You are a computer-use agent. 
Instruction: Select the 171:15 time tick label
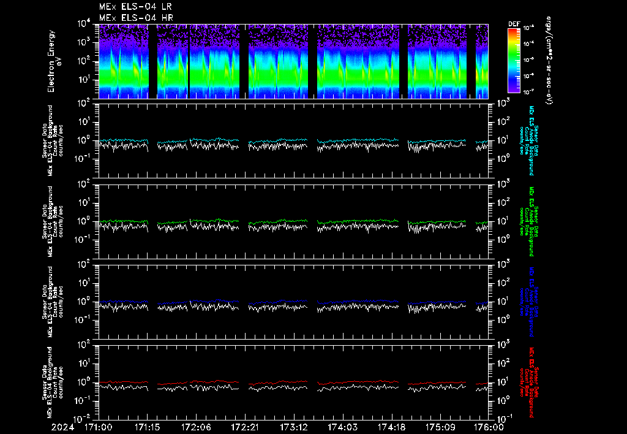pyautogui.click(x=147, y=426)
